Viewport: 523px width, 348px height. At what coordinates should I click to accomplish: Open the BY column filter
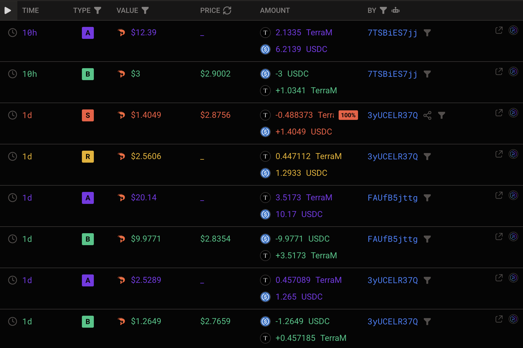point(383,10)
